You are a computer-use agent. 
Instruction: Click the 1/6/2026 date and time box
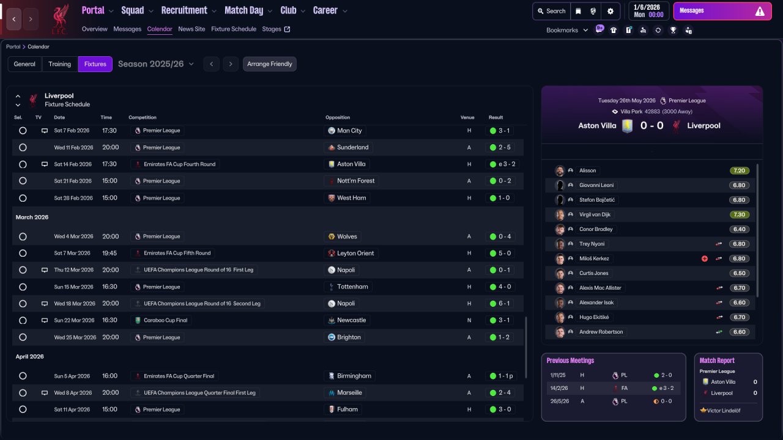[648, 11]
